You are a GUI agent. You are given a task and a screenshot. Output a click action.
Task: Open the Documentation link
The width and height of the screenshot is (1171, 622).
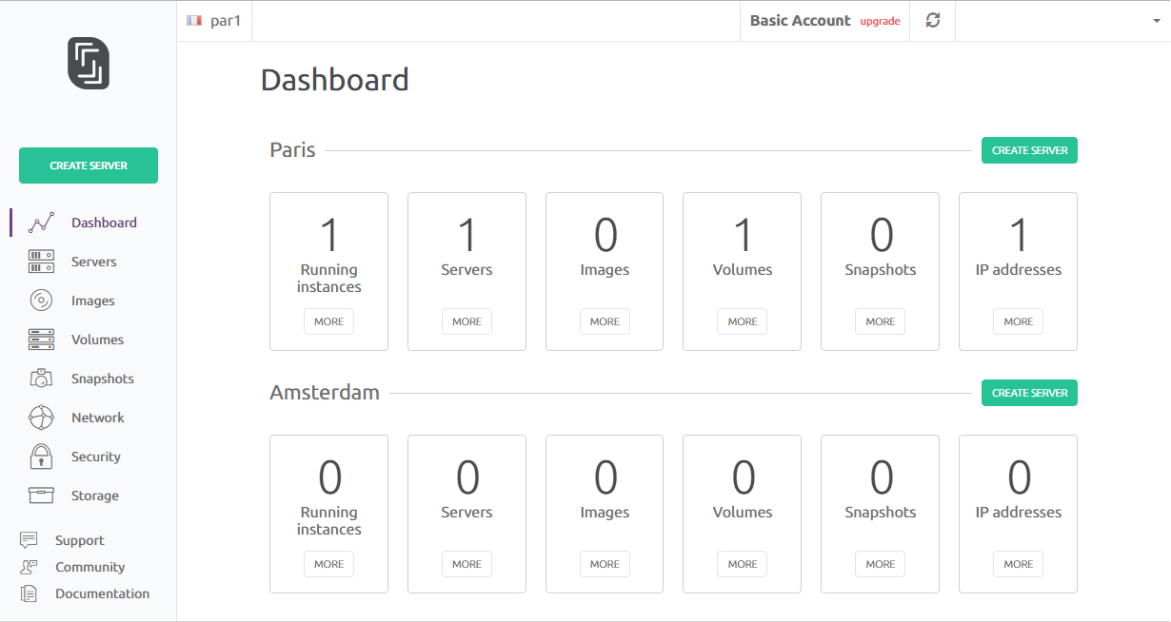(103, 593)
